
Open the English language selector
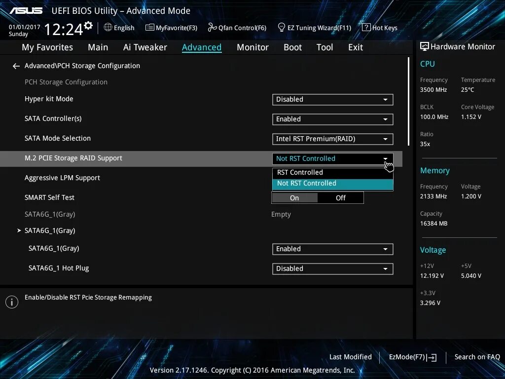(119, 28)
